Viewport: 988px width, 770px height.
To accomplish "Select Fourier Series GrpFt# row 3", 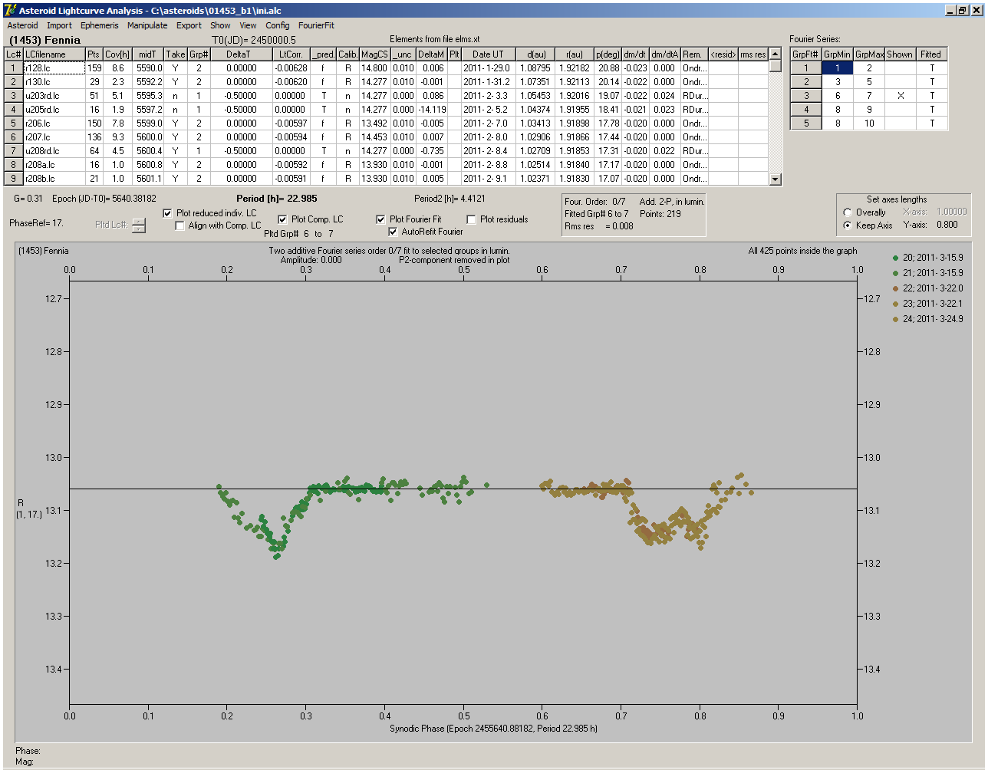I will tap(806, 96).
